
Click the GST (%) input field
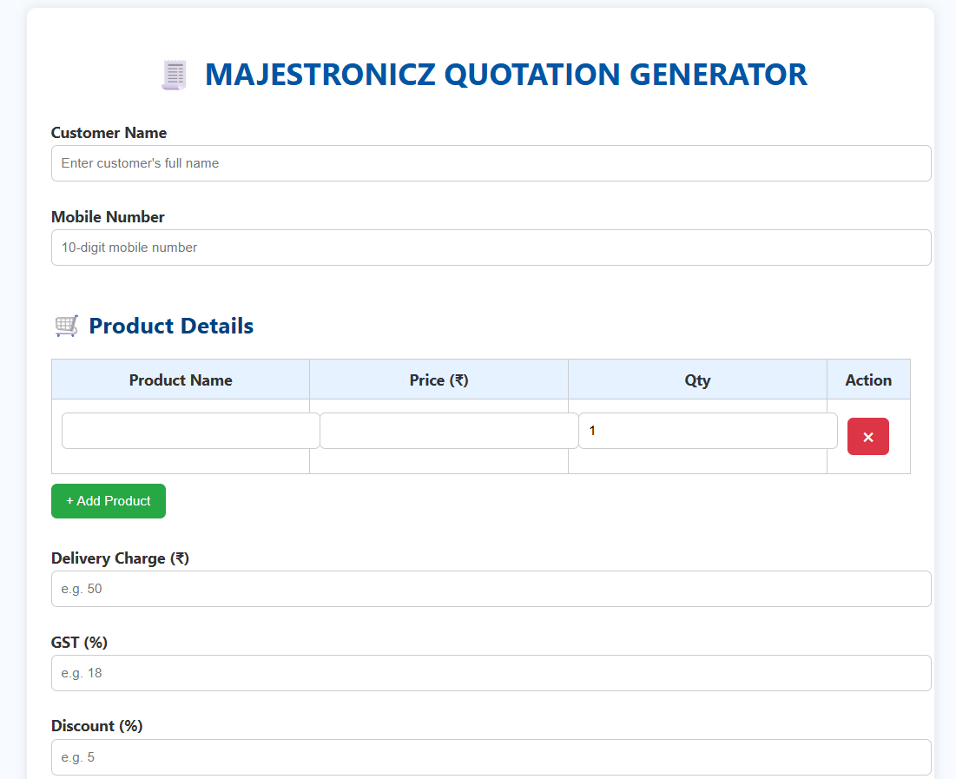pyautogui.click(x=491, y=673)
